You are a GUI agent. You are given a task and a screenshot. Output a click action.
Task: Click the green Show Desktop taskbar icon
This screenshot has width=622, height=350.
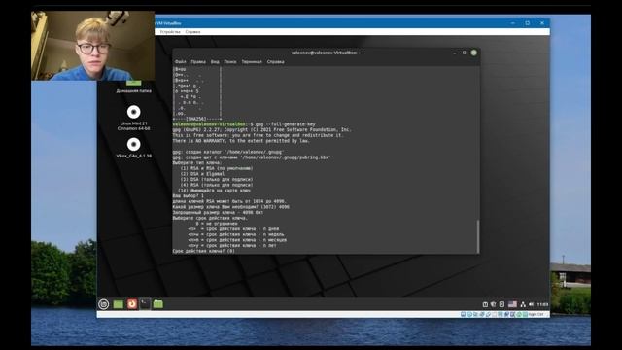(119, 304)
